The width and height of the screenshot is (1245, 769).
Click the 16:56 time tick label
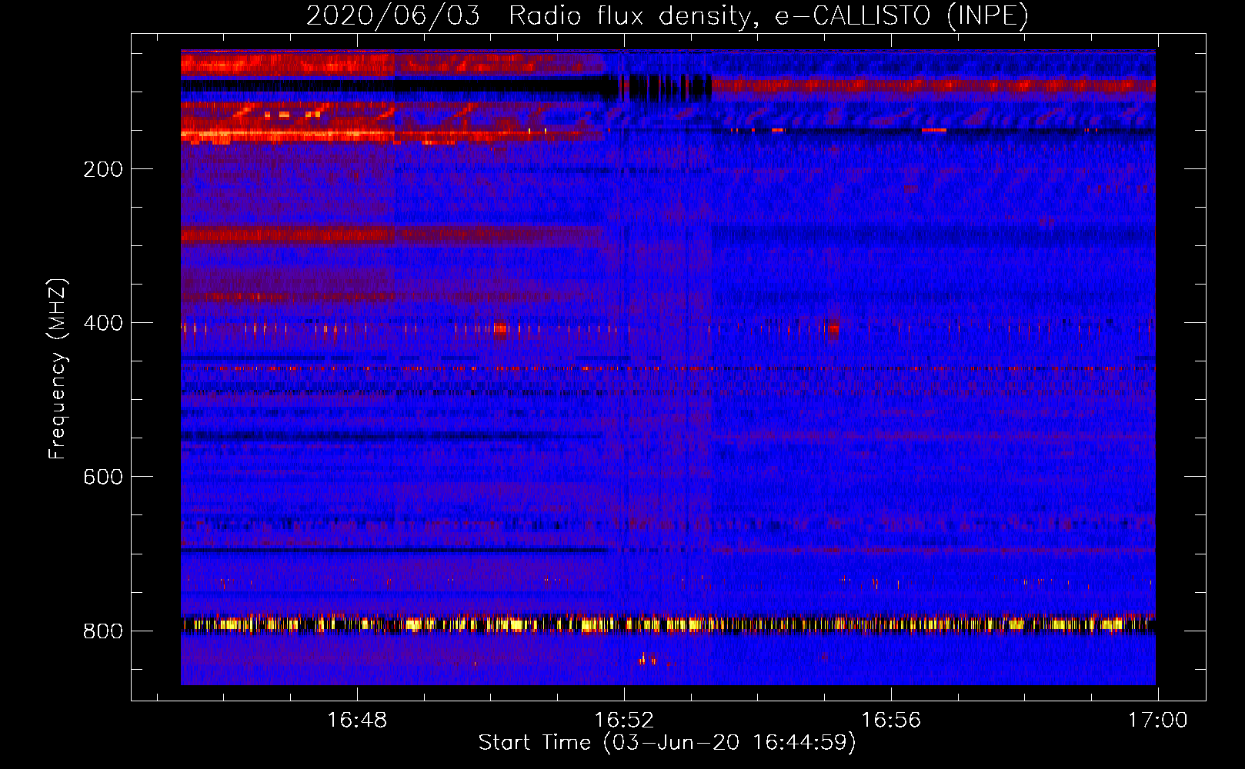pos(891,720)
